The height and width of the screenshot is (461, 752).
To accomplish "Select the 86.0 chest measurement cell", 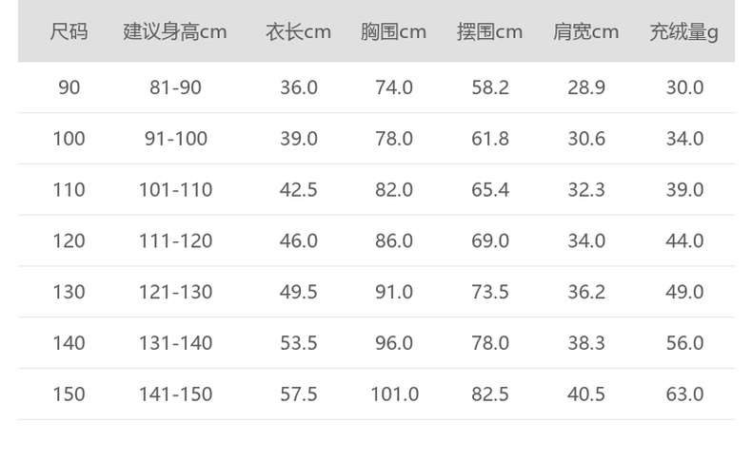I will [393, 241].
